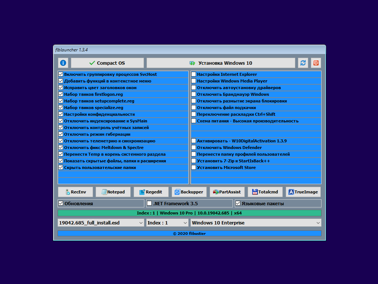Uncheck 'Отключить режим гибернации'
This screenshot has width=378, height=284.
tap(61, 134)
